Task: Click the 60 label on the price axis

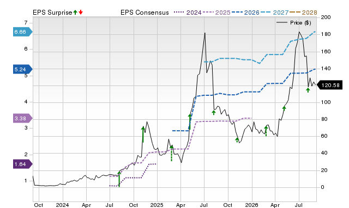Action: [x=324, y=136]
